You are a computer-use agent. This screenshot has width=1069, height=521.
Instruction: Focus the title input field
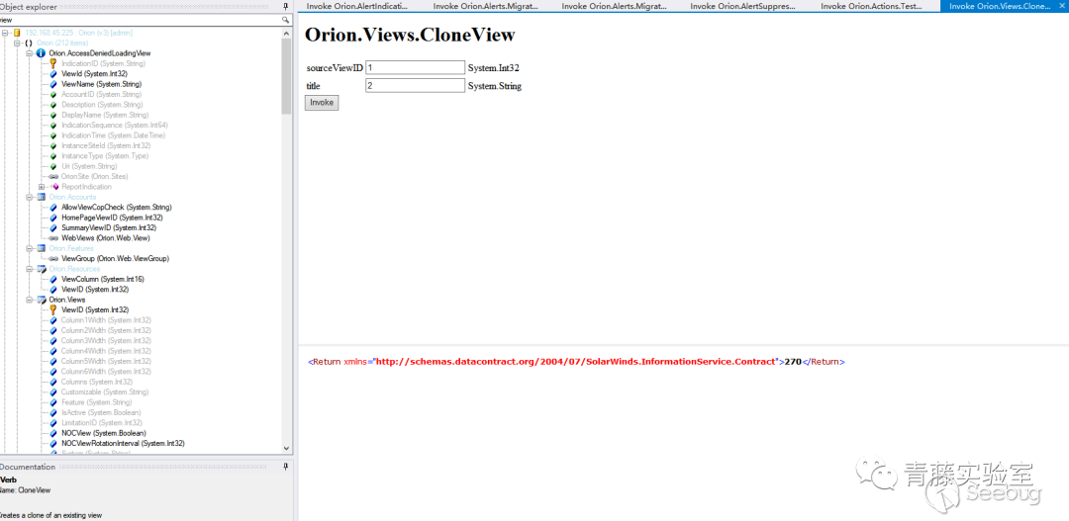click(x=415, y=86)
